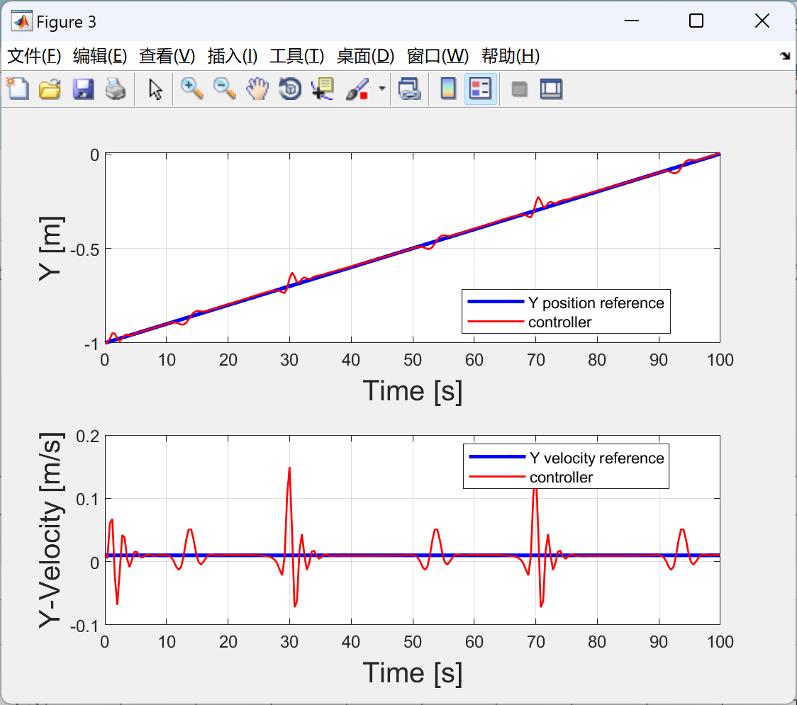The width and height of the screenshot is (797, 705).
Task: Enable the Rotate 3D tool
Action: coord(290,89)
